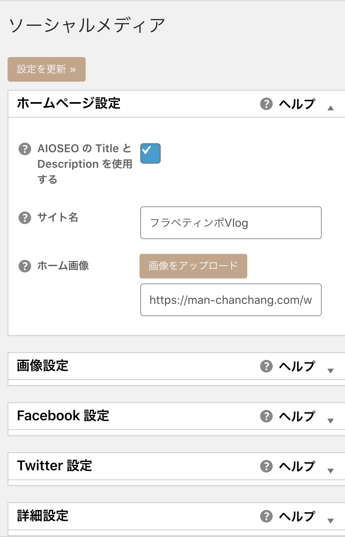Open help icon beside AIOSEO Title option
345x537 pixels.
point(25,149)
